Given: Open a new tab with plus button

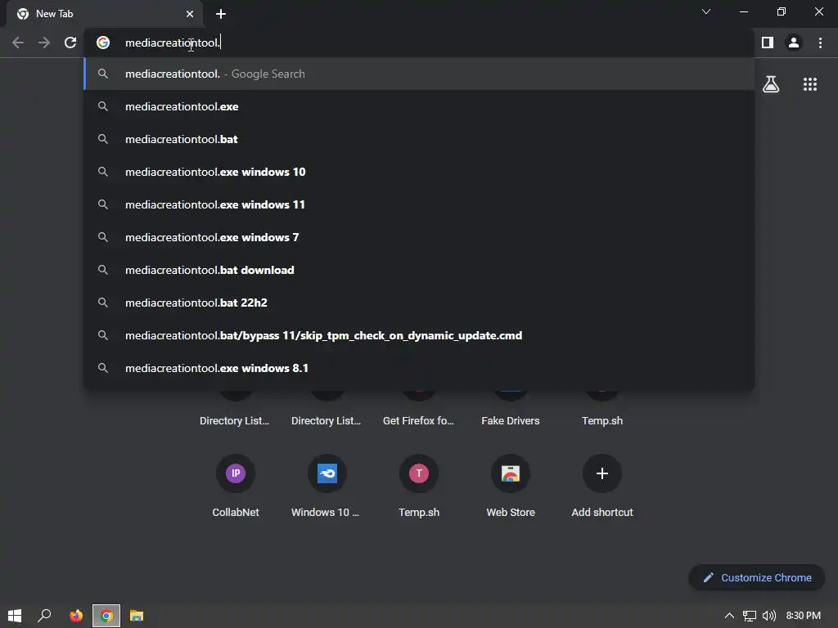Looking at the screenshot, I should (x=221, y=14).
